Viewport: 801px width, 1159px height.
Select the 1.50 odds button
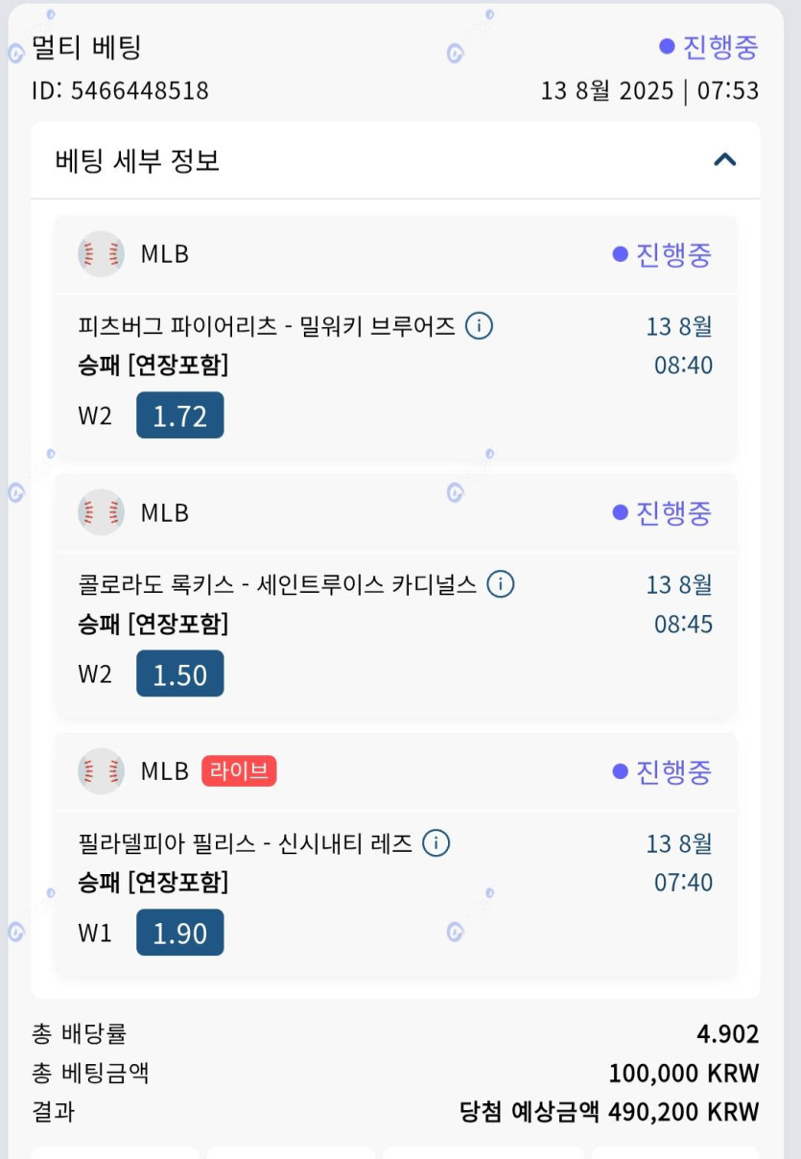(179, 674)
